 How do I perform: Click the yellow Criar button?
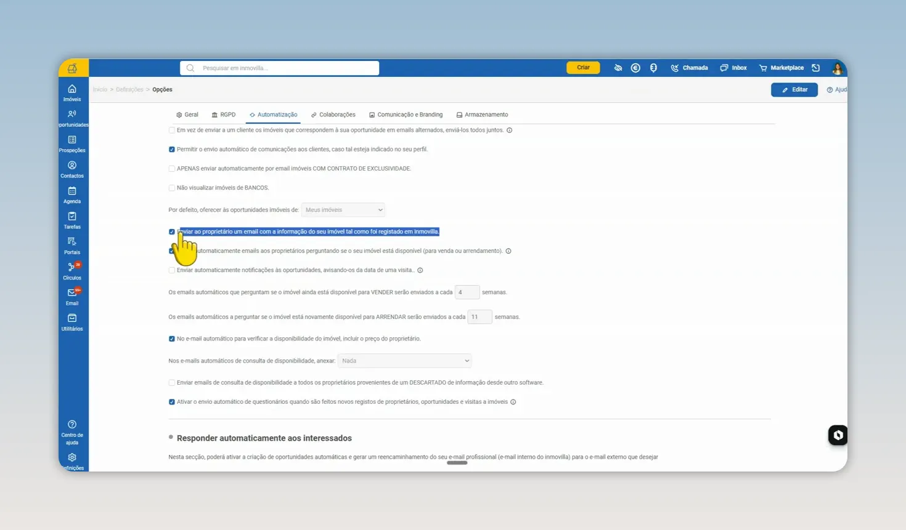583,68
